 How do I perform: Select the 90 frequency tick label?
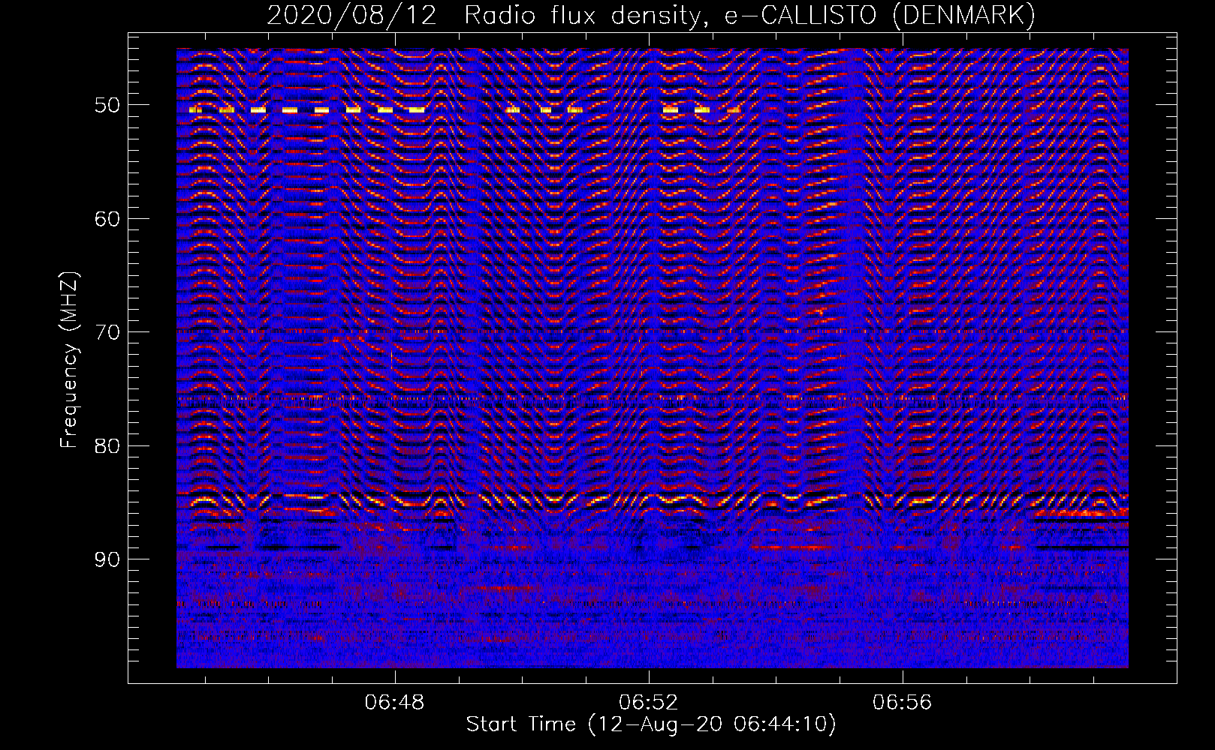107,559
